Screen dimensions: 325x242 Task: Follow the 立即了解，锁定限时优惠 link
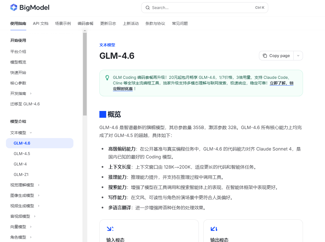(282, 83)
